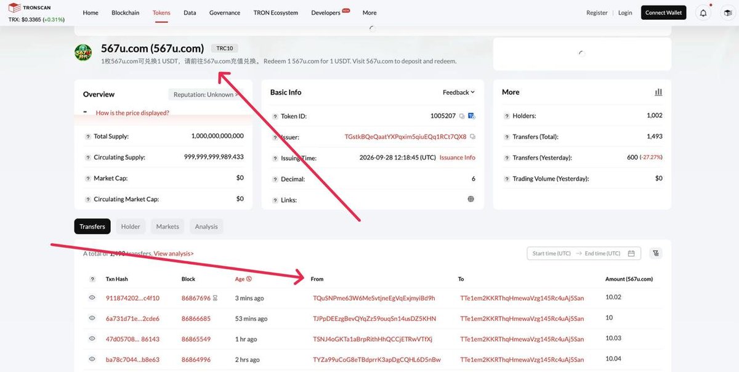Click the Connect Wallet button

coord(664,13)
